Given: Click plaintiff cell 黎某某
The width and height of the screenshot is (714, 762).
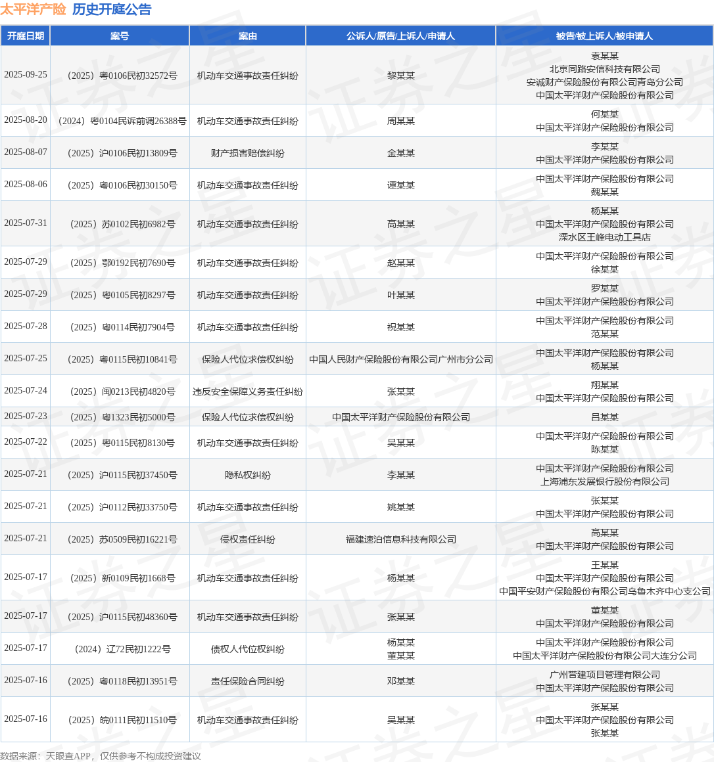Looking at the screenshot, I should point(401,76).
